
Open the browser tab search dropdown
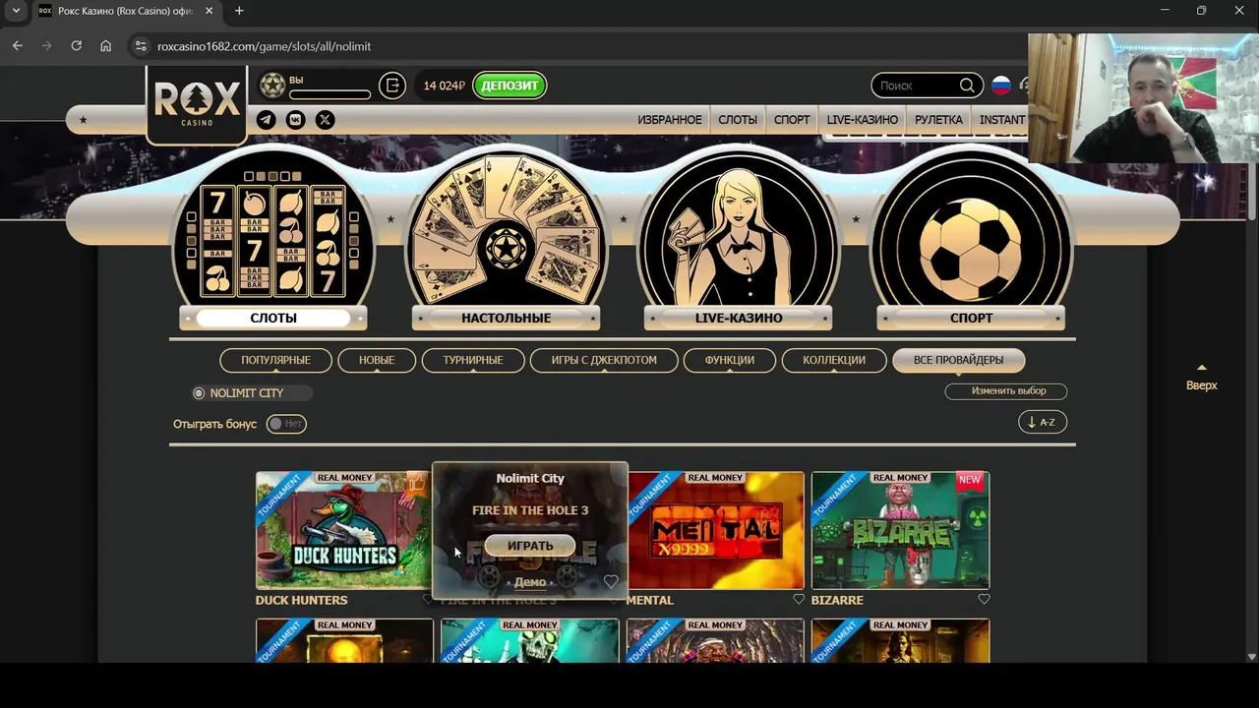click(16, 11)
